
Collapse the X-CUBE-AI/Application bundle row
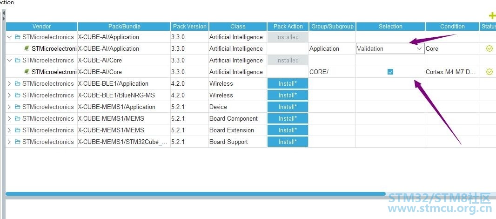pyautogui.click(x=9, y=37)
